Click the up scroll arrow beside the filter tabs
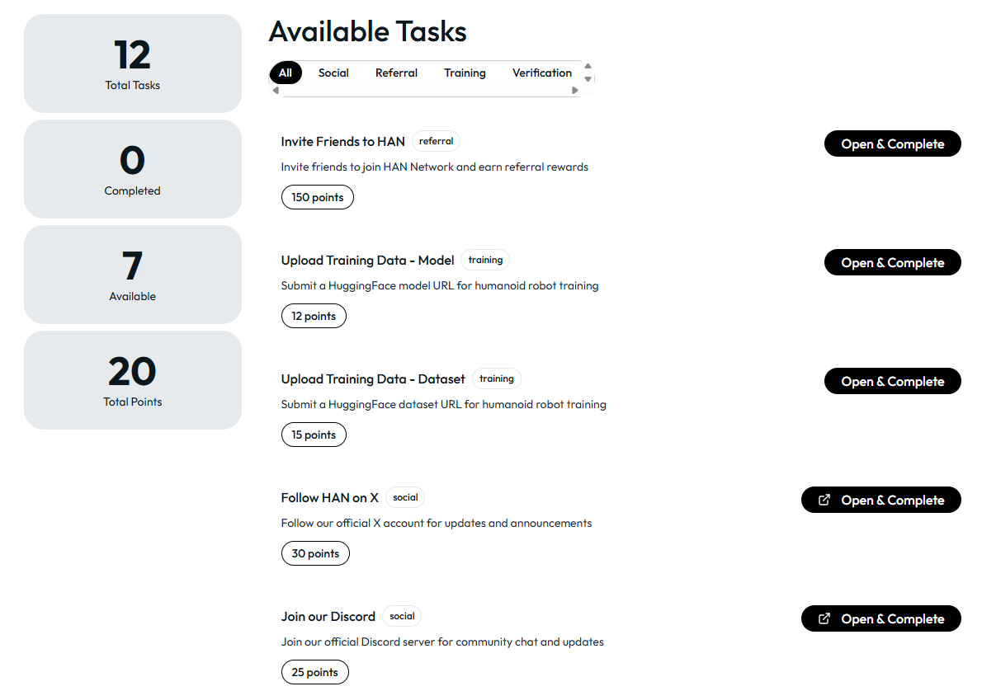The width and height of the screenshot is (982, 691). [588, 66]
